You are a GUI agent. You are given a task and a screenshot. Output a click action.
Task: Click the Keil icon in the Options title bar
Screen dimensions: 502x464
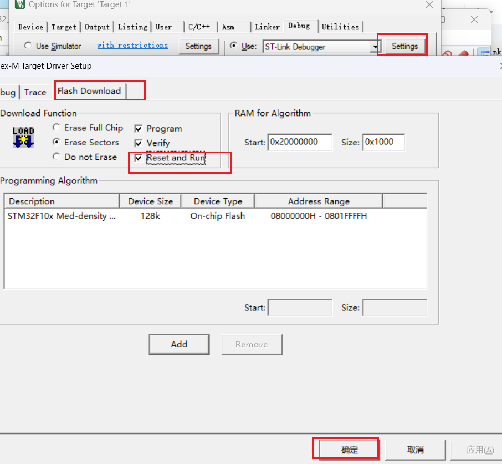tap(20, 4)
